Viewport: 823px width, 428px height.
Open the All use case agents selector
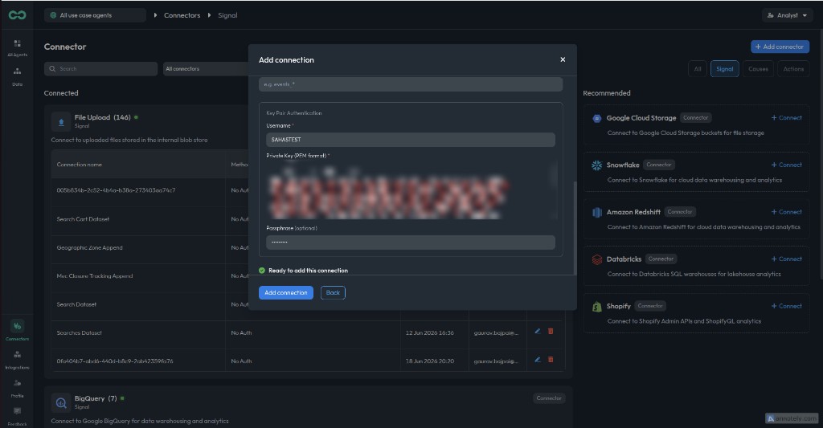[95, 15]
